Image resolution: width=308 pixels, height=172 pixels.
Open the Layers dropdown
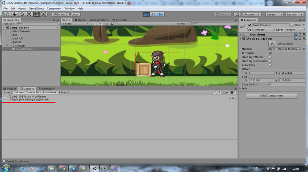[x=275, y=14]
